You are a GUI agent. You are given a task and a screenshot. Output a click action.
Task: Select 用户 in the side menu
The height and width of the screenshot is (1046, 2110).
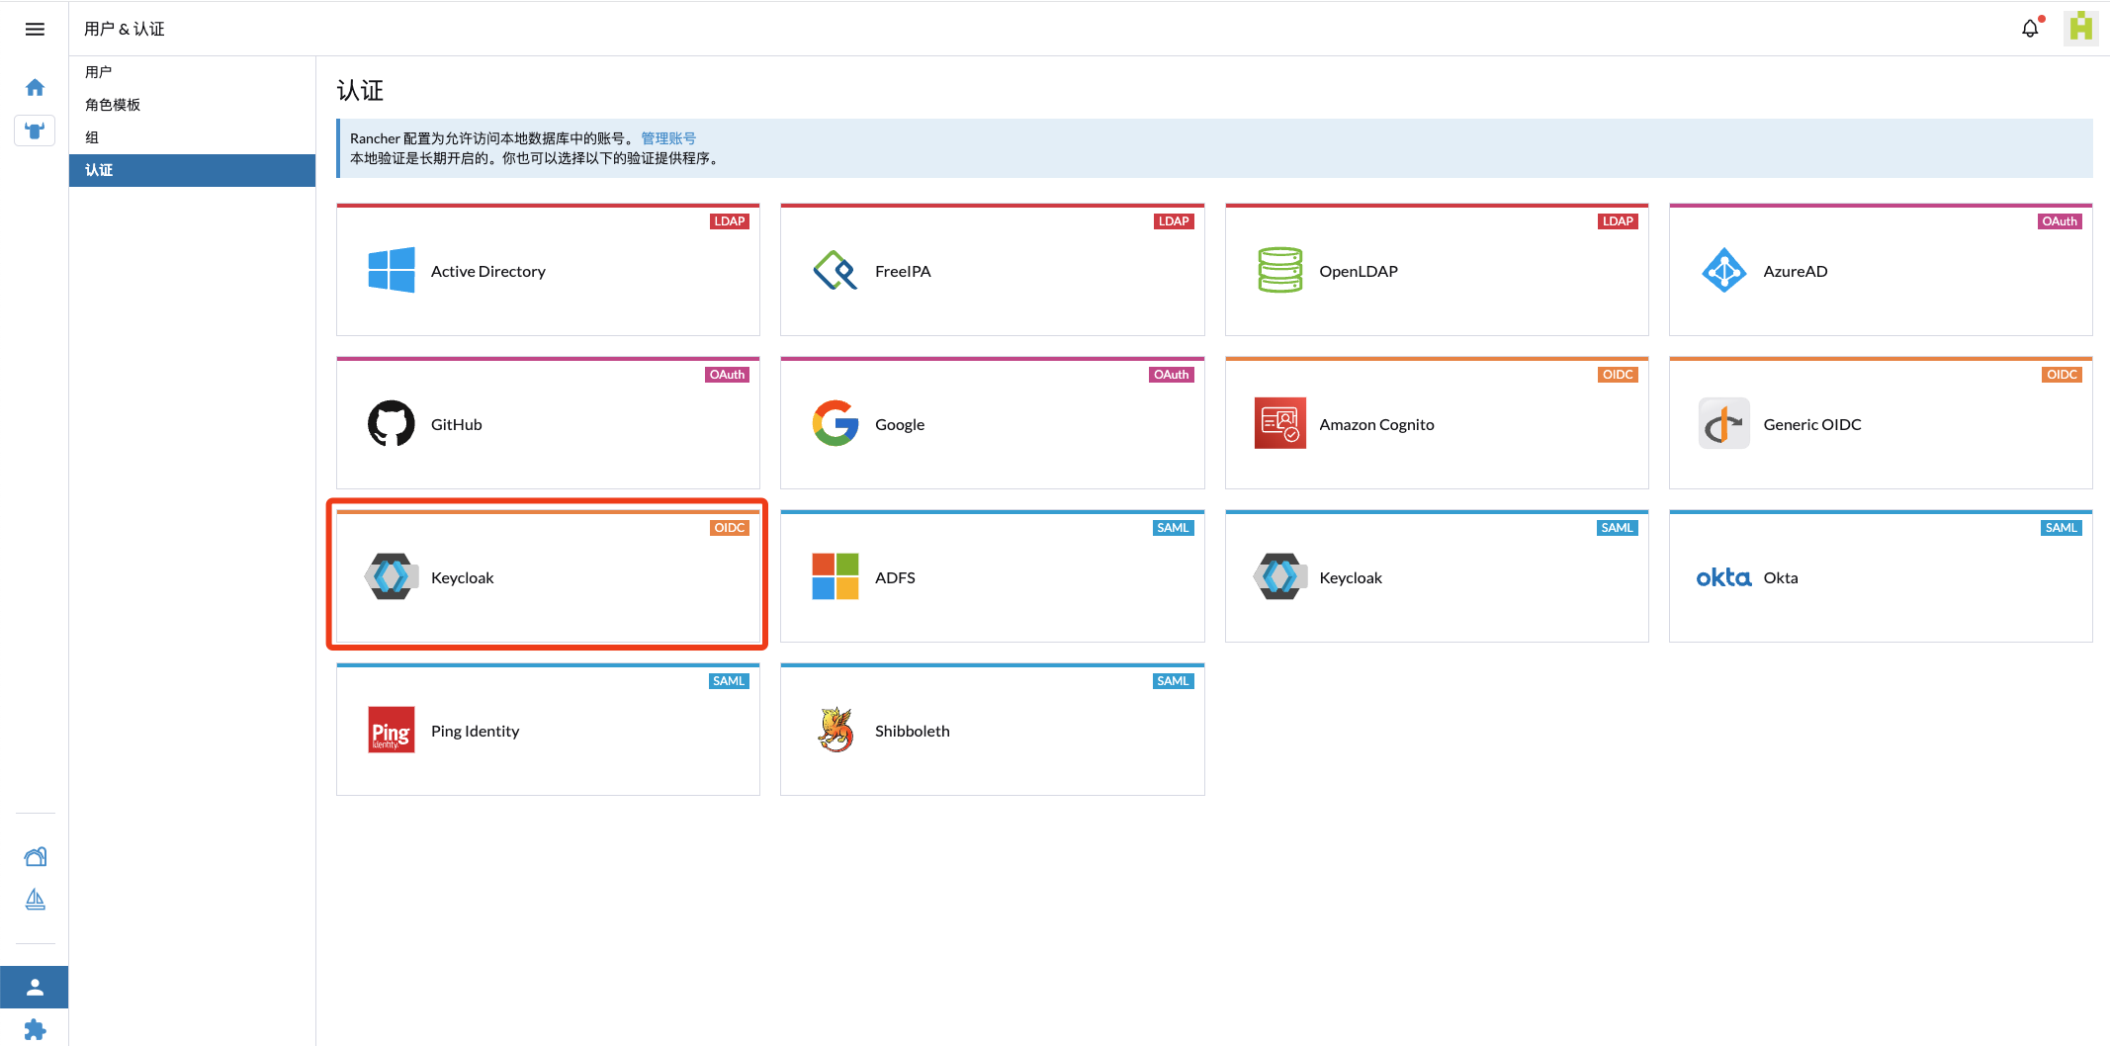99,72
